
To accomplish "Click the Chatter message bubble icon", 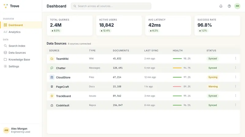I will 52,68.
